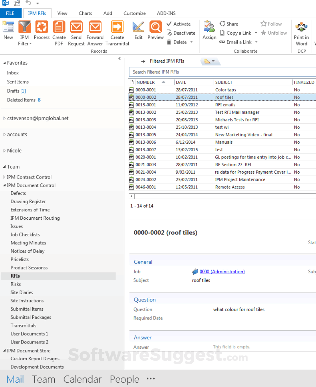
Task: Open the Delete dropdown arrow
Action: (192, 42)
